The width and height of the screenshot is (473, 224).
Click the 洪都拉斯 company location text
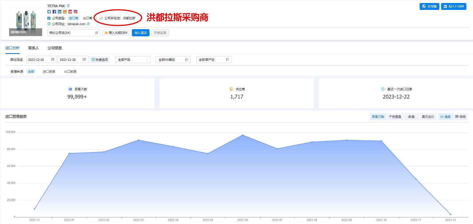(129, 18)
